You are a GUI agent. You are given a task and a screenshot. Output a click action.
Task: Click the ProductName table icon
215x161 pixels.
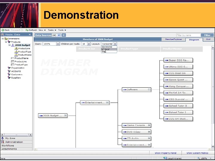pyautogui.click(x=13, y=58)
